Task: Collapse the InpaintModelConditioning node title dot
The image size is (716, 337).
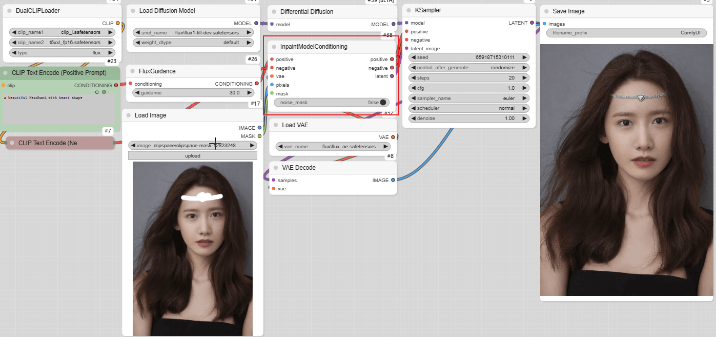Action: click(x=273, y=46)
